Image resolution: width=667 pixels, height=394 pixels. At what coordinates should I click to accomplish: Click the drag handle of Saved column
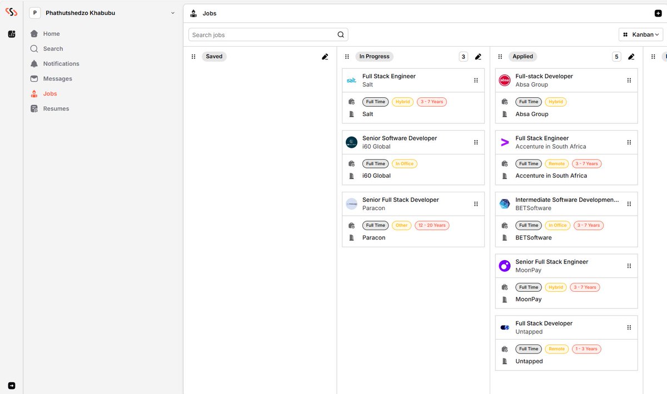(193, 57)
